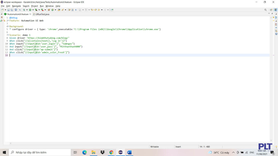This screenshot has width=278, height=156.
Task: Click the Open Perspective icon
Action: pyautogui.click(x=271, y=10)
